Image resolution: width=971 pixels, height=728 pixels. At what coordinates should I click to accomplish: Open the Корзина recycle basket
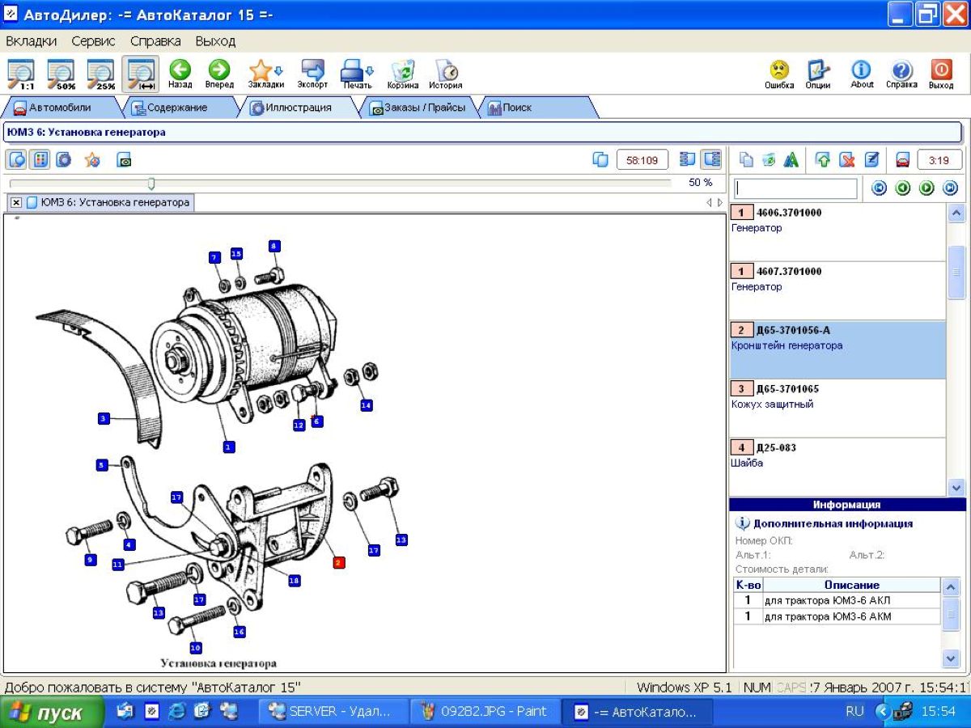402,74
